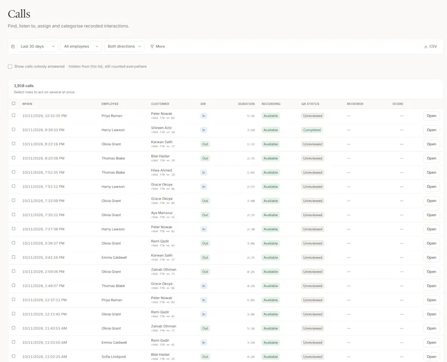This screenshot has height=362, width=447.
Task: Check the box for the 9:39:33 PM call
Action: (x=13, y=130)
